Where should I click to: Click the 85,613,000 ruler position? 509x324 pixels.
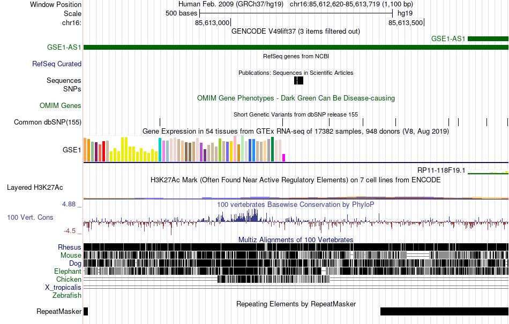point(212,22)
